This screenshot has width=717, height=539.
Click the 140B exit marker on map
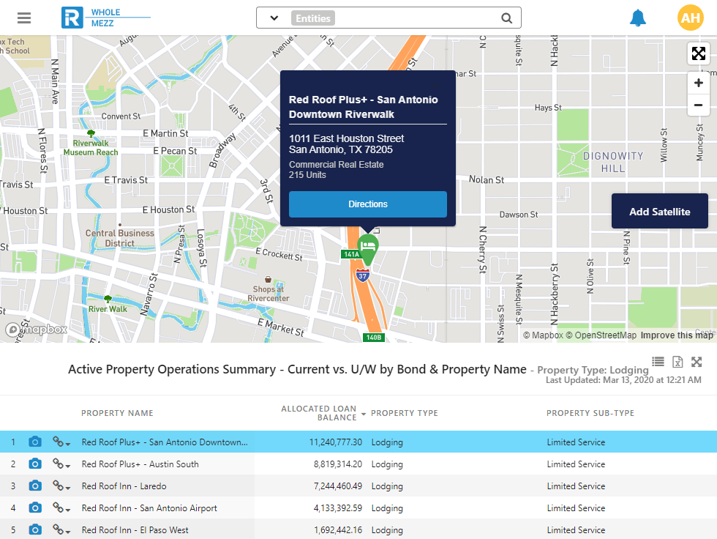pyautogui.click(x=374, y=337)
